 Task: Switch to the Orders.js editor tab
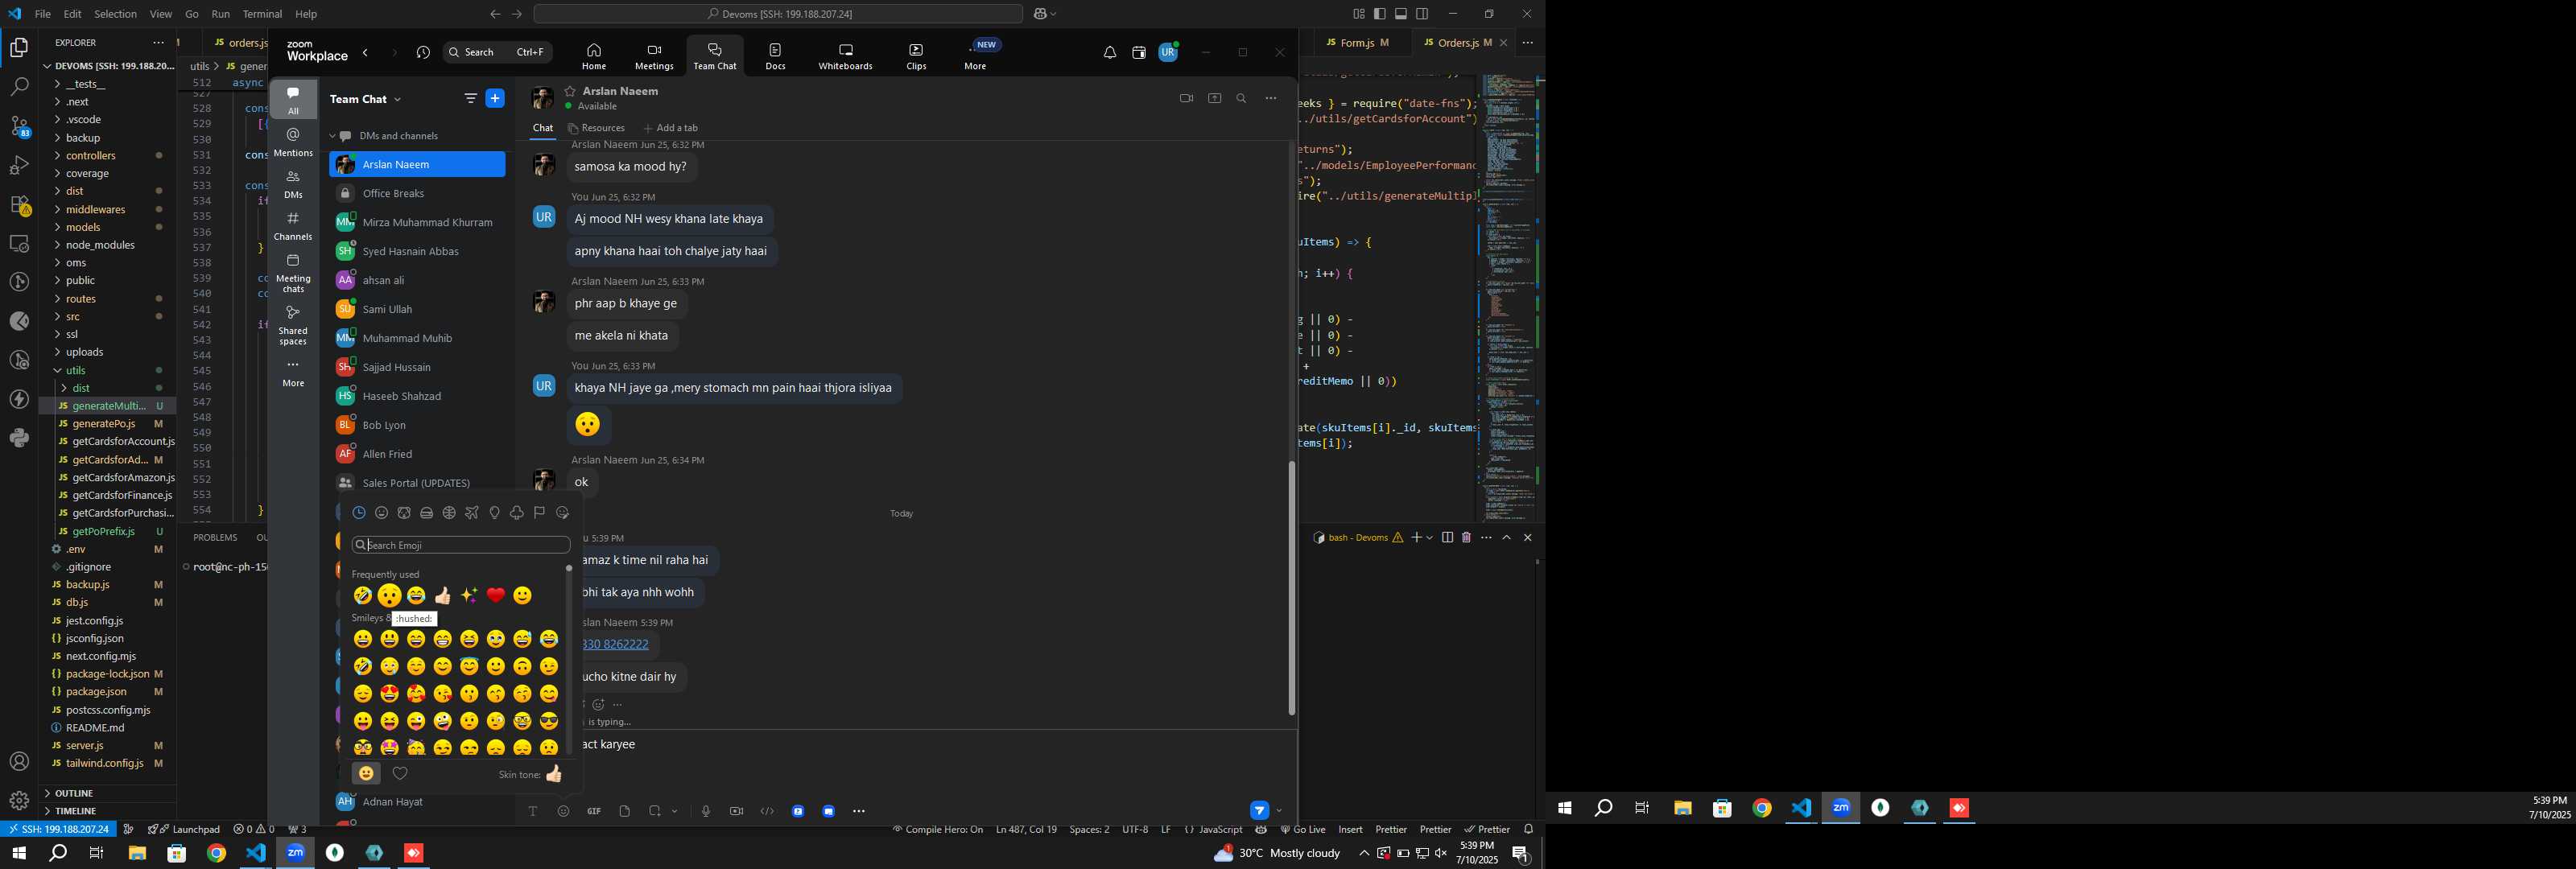tap(1457, 43)
